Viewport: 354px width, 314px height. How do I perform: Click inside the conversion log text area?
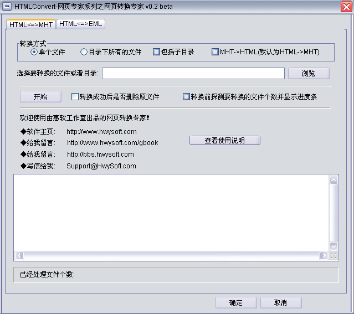172,213
